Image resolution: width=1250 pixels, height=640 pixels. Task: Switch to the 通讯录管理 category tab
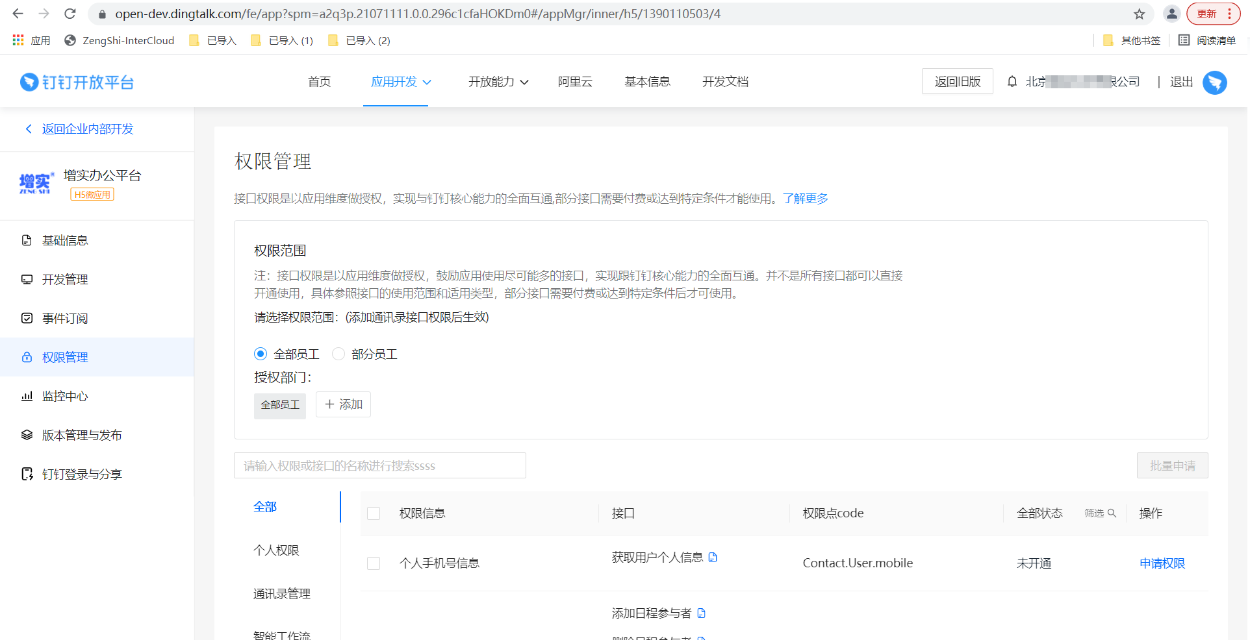point(281,594)
